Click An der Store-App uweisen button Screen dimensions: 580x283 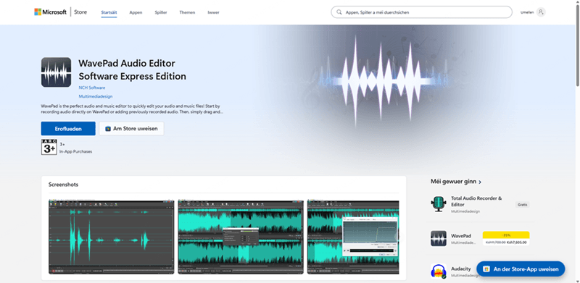coord(521,269)
